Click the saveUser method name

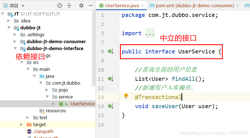165,106
